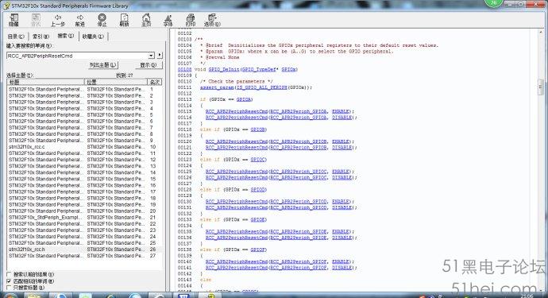The width and height of the screenshot is (548, 298).
Task: Hide the navigation pane with 隐藏 icon
Action: [x=14, y=20]
